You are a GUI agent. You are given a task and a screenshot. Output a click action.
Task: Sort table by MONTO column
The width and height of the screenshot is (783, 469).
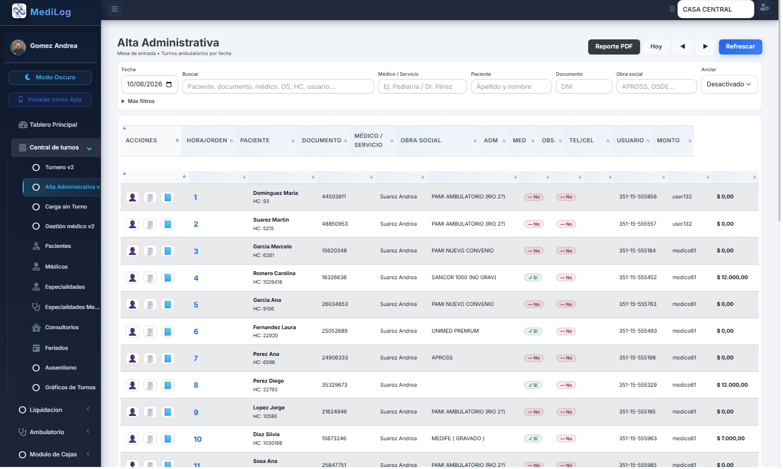click(673, 140)
